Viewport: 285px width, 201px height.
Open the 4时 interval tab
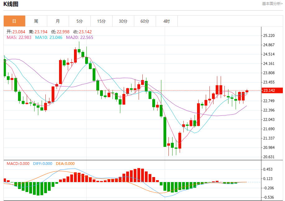pyautogui.click(x=167, y=21)
